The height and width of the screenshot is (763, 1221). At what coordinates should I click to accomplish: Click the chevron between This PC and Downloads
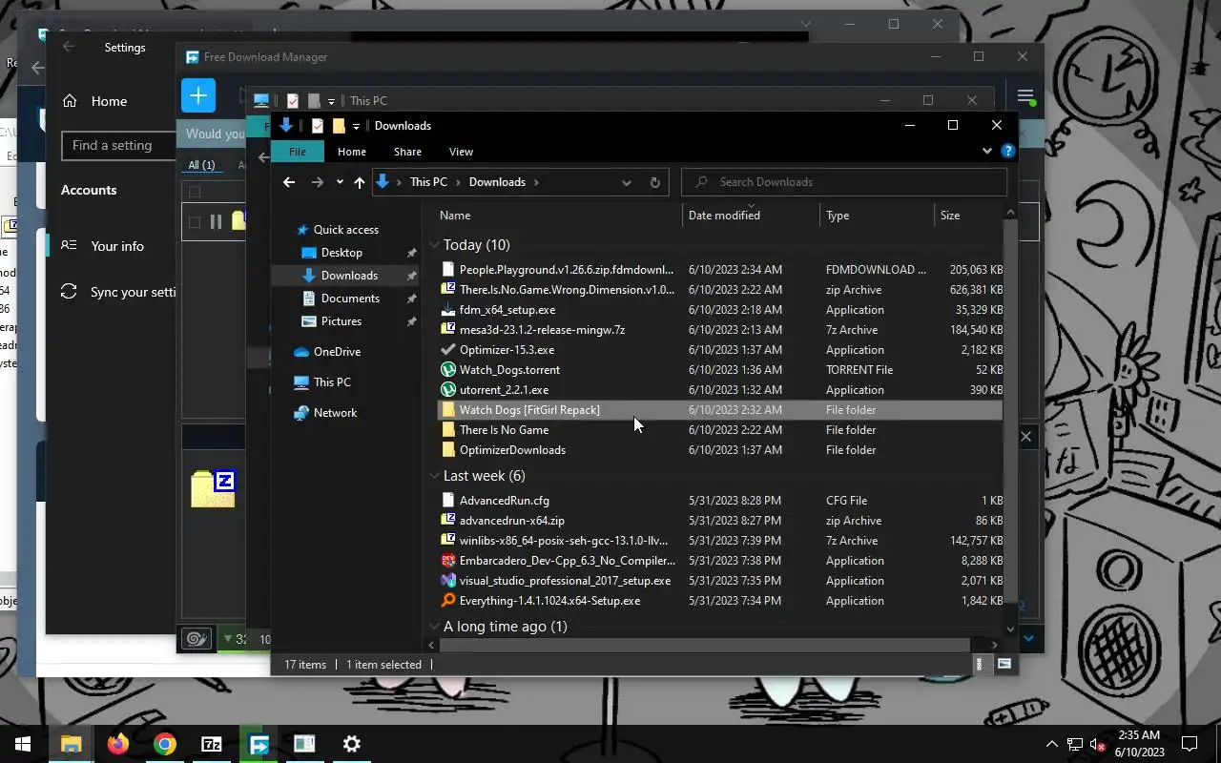[x=458, y=182]
